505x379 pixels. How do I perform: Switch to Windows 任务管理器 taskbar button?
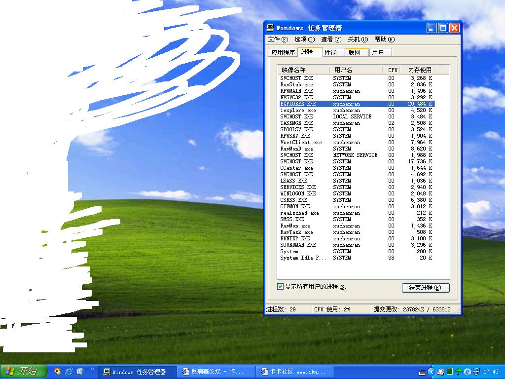point(137,372)
